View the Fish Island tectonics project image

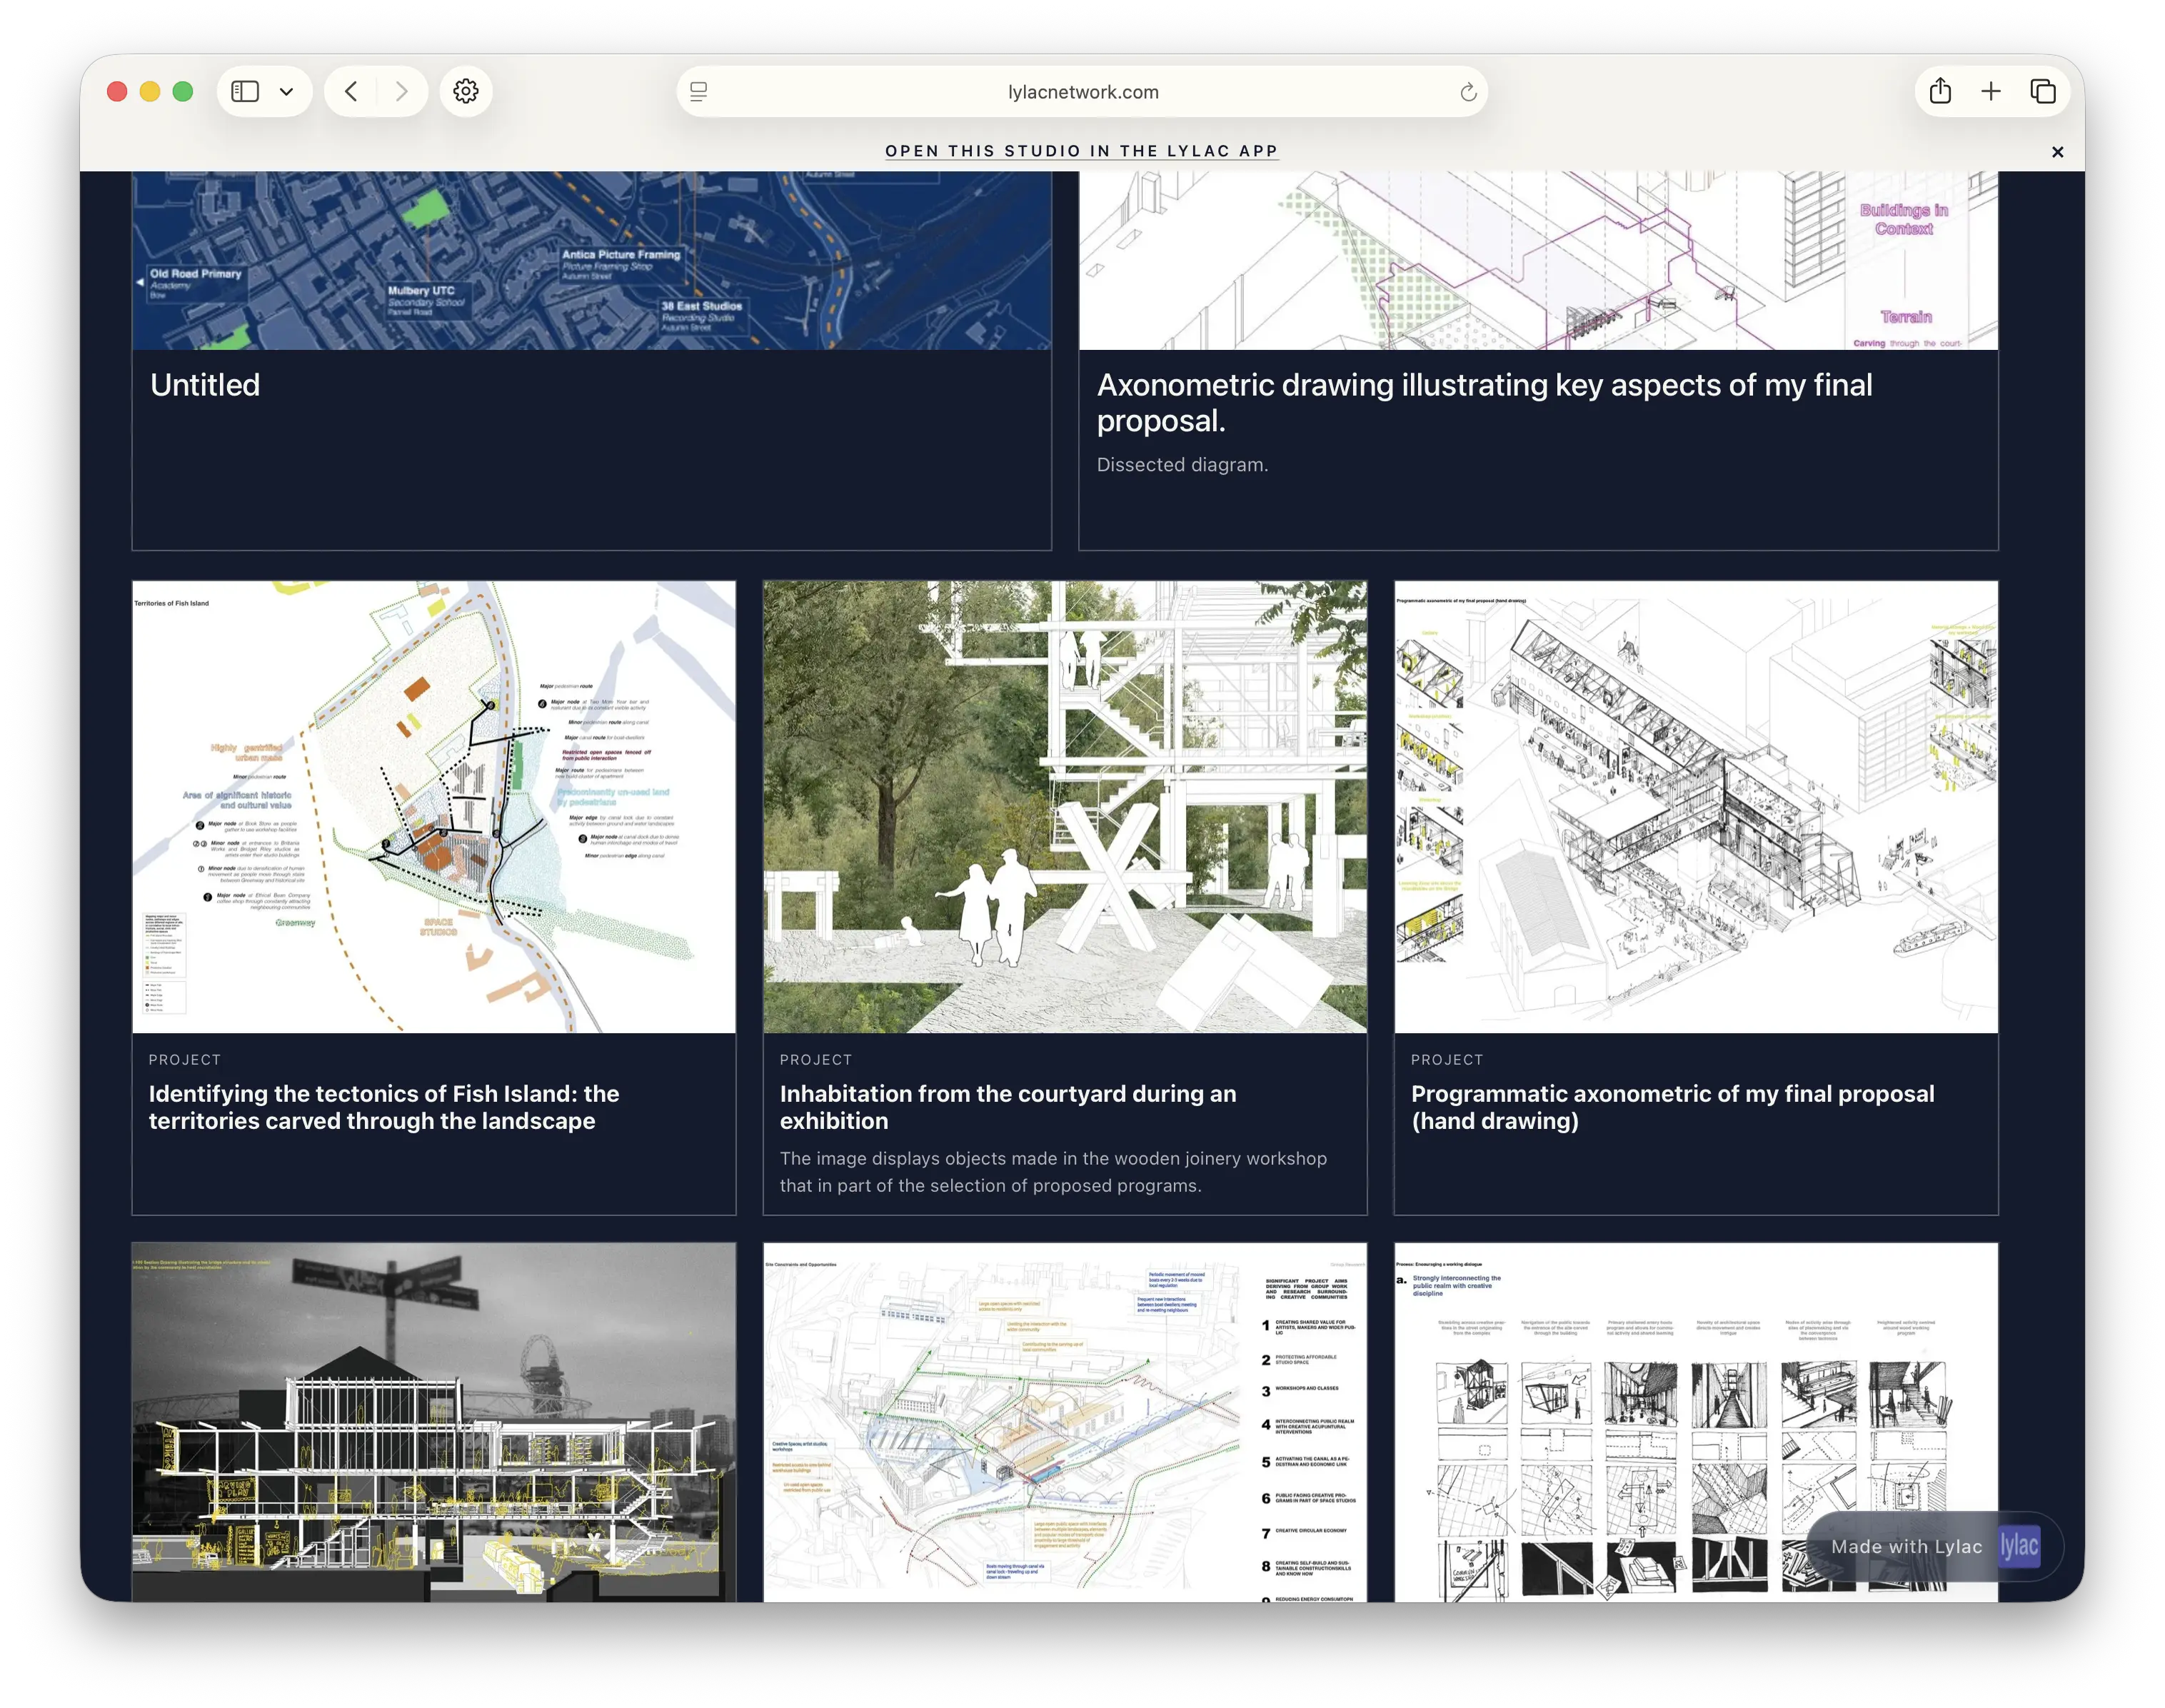433,810
